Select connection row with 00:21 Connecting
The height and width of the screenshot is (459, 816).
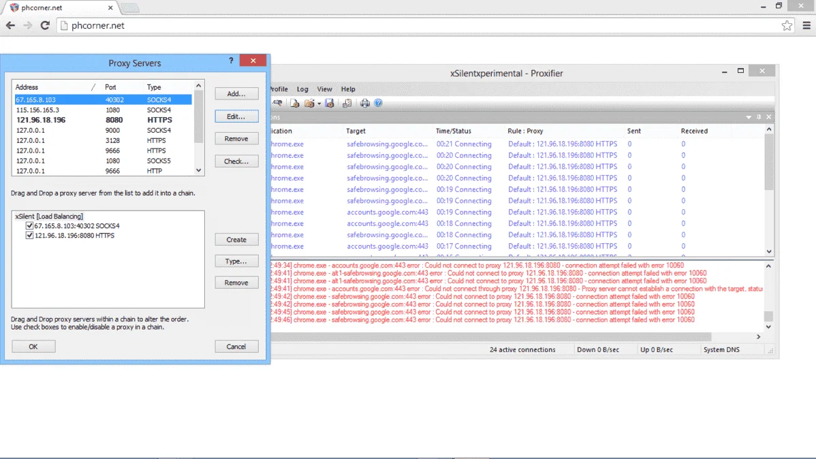pos(517,144)
